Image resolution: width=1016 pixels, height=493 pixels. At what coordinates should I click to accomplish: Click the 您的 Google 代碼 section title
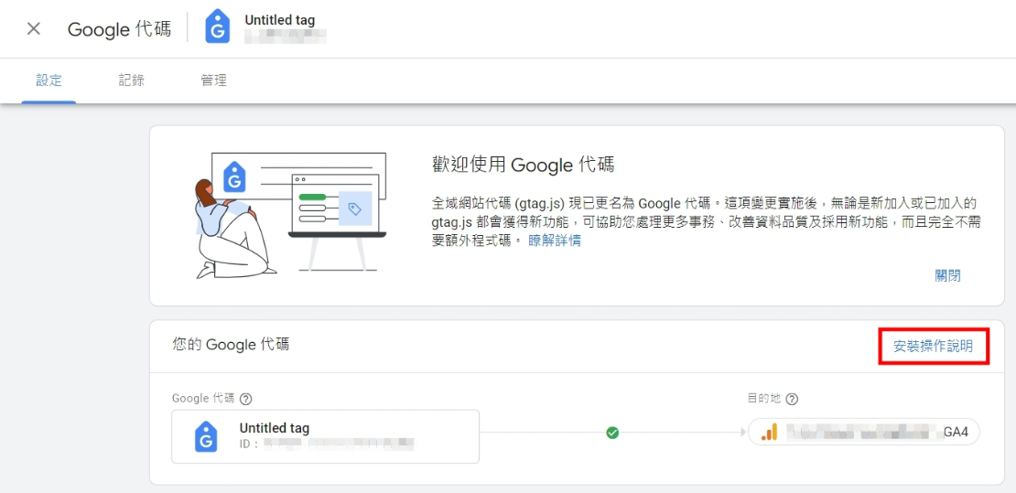(232, 344)
